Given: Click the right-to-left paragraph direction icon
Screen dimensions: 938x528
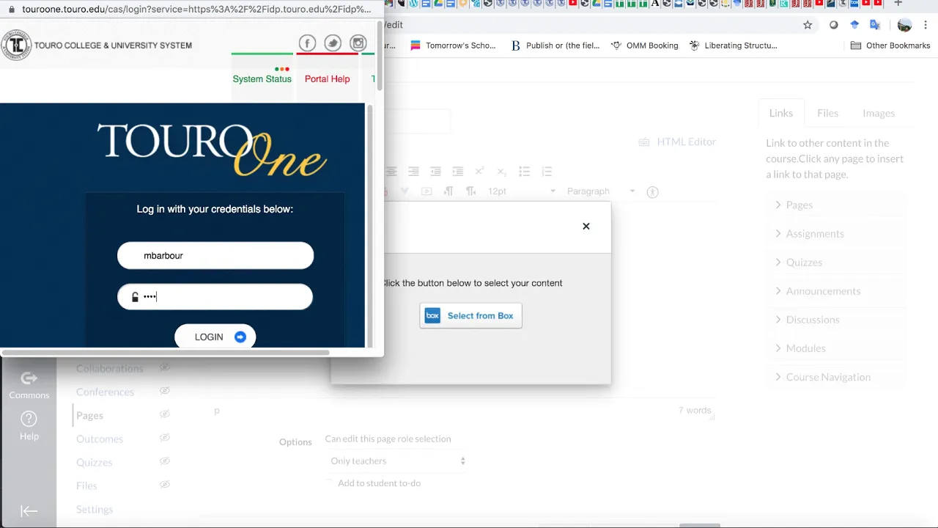Looking at the screenshot, I should (470, 191).
